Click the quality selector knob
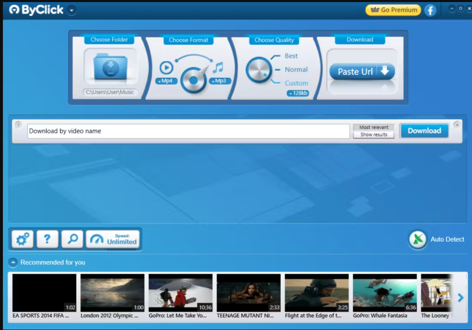472x330 pixels. [258, 70]
